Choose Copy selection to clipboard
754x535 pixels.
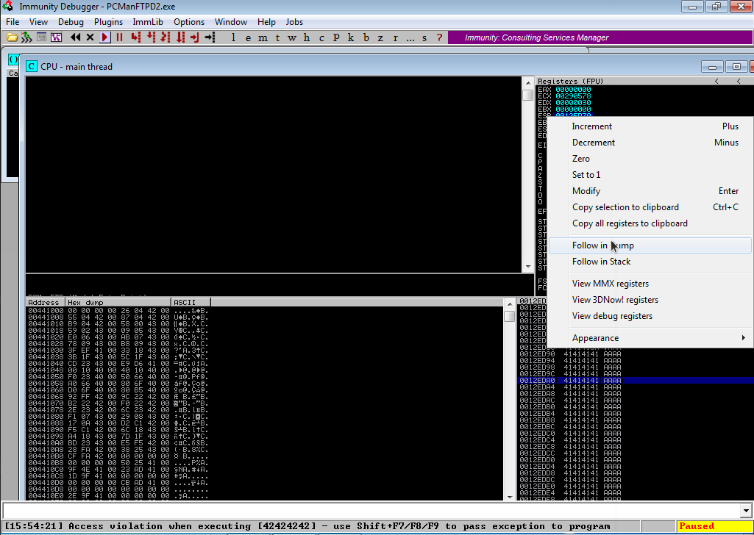(x=650, y=207)
